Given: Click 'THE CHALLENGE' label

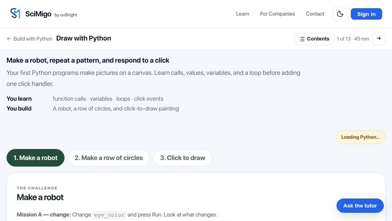Looking at the screenshot, I should 37,188.
